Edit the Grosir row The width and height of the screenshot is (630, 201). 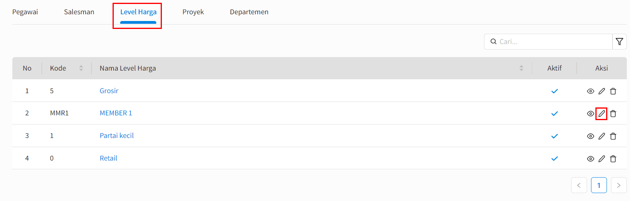pos(601,91)
